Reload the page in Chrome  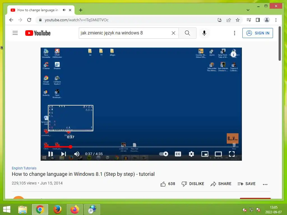point(29,20)
